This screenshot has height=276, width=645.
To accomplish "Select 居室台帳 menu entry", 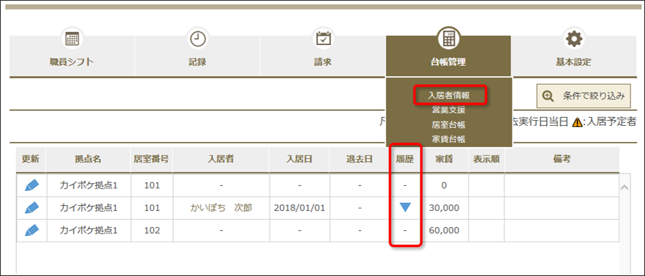I will tap(449, 125).
